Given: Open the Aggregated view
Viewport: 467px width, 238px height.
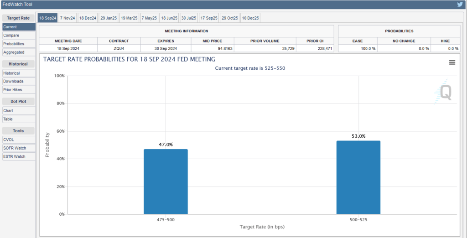Looking at the screenshot, I should tap(19, 52).
